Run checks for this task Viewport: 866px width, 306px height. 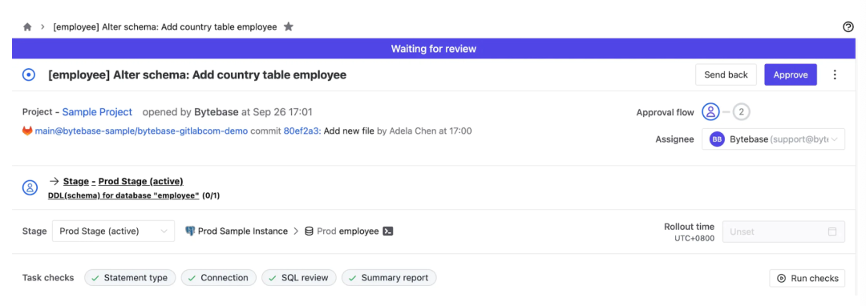pos(807,278)
